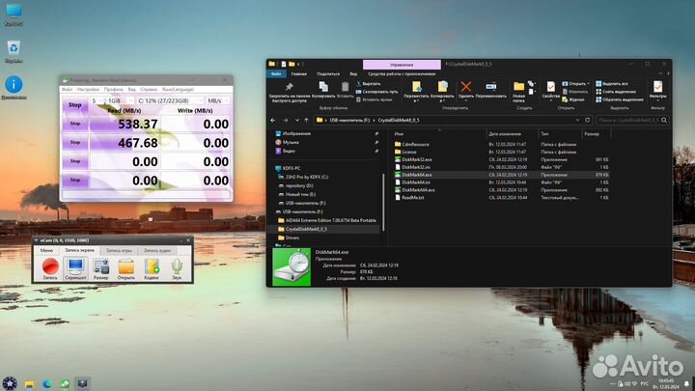
Task: Click Переместить в icon in Explorer ribbon
Action: 416,87
